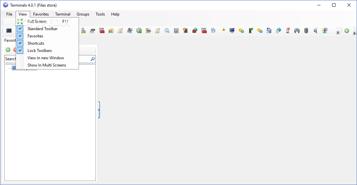Open the networked computers icon
Viewport: 357px width, 185px height.
[x=325, y=30]
